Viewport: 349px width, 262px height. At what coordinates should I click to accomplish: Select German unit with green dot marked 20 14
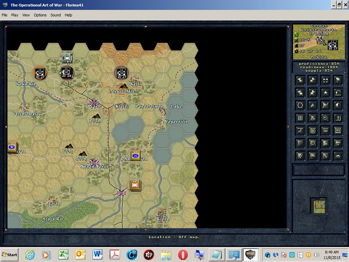pos(67,73)
